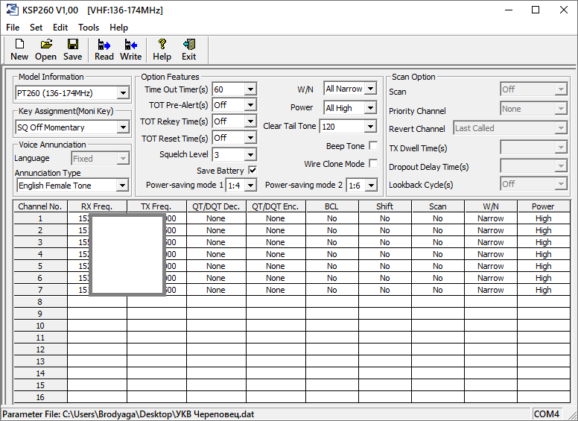Expand the Model Information dropdown
This screenshot has height=421, width=578.
tap(123, 93)
